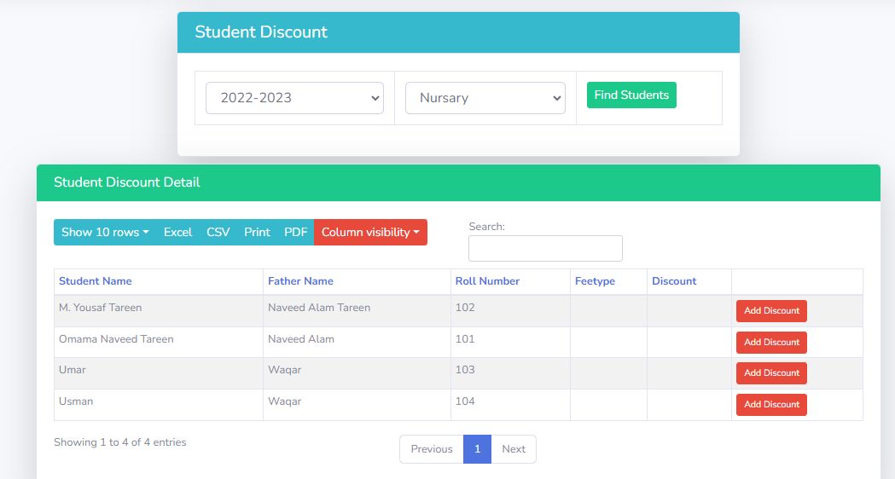895x479 pixels.
Task: Open the academic year 2022-2023 dropdown
Action: pos(294,98)
